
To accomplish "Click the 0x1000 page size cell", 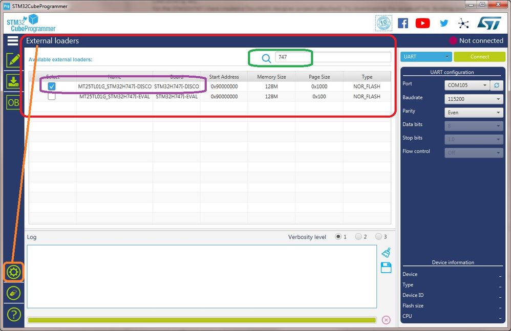I will tap(320, 86).
